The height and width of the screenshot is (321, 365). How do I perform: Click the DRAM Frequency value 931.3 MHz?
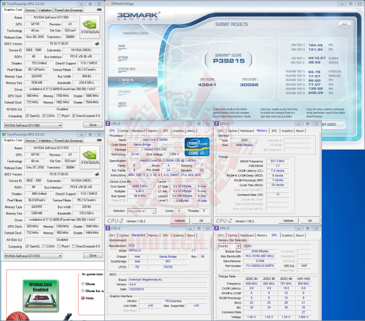pyautogui.click(x=277, y=161)
